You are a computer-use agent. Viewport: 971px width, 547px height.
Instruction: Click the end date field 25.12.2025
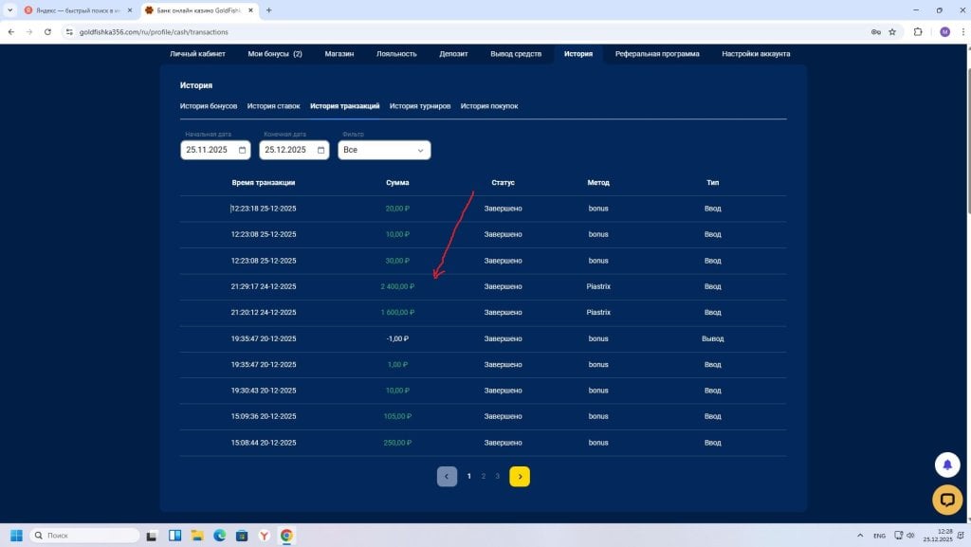294,150
